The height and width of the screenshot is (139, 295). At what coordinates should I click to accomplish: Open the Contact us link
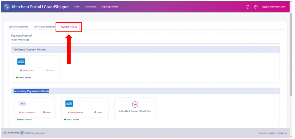point(282,133)
